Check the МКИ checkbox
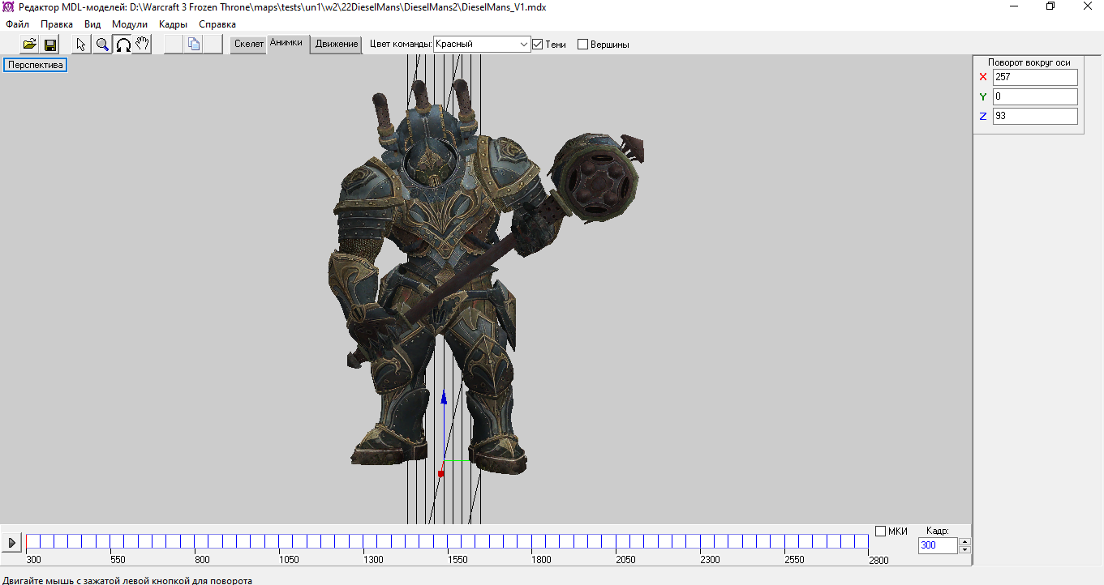This screenshot has width=1104, height=585. pyautogui.click(x=881, y=532)
